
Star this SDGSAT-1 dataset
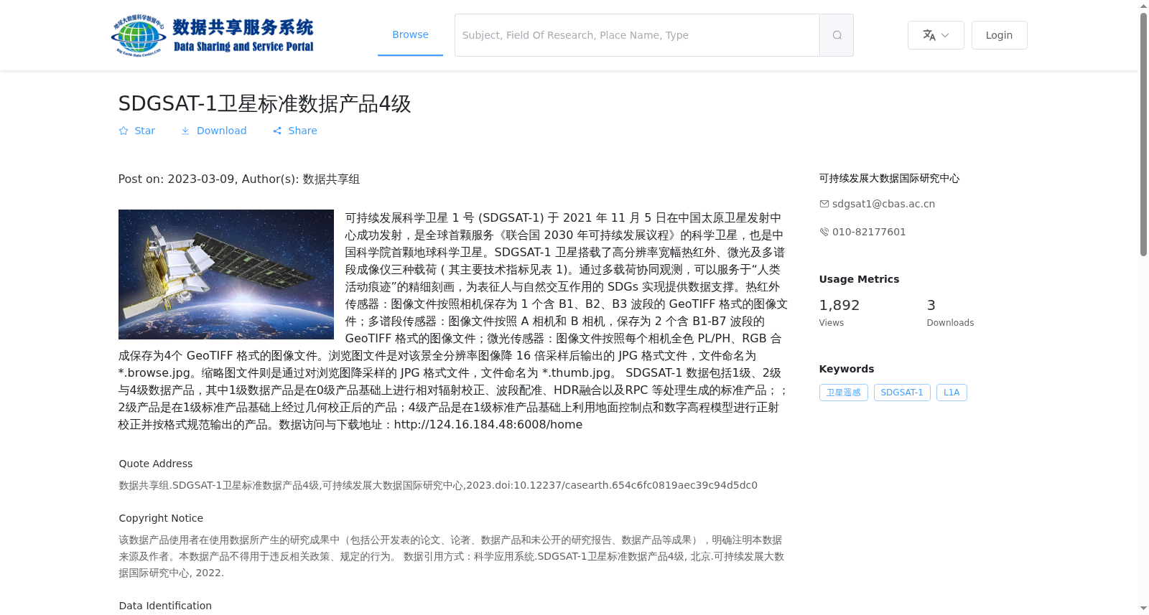point(137,131)
